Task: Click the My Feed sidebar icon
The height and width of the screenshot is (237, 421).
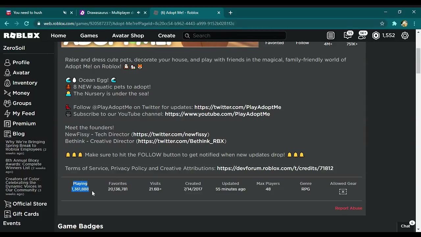Action: tap(7, 114)
